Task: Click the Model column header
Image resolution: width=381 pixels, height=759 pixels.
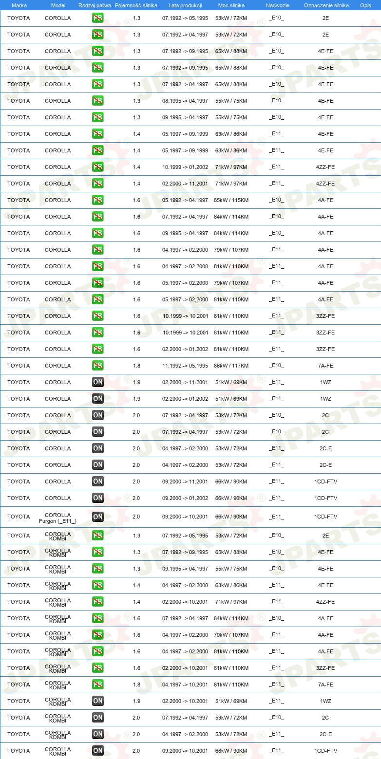Action: (x=58, y=5)
